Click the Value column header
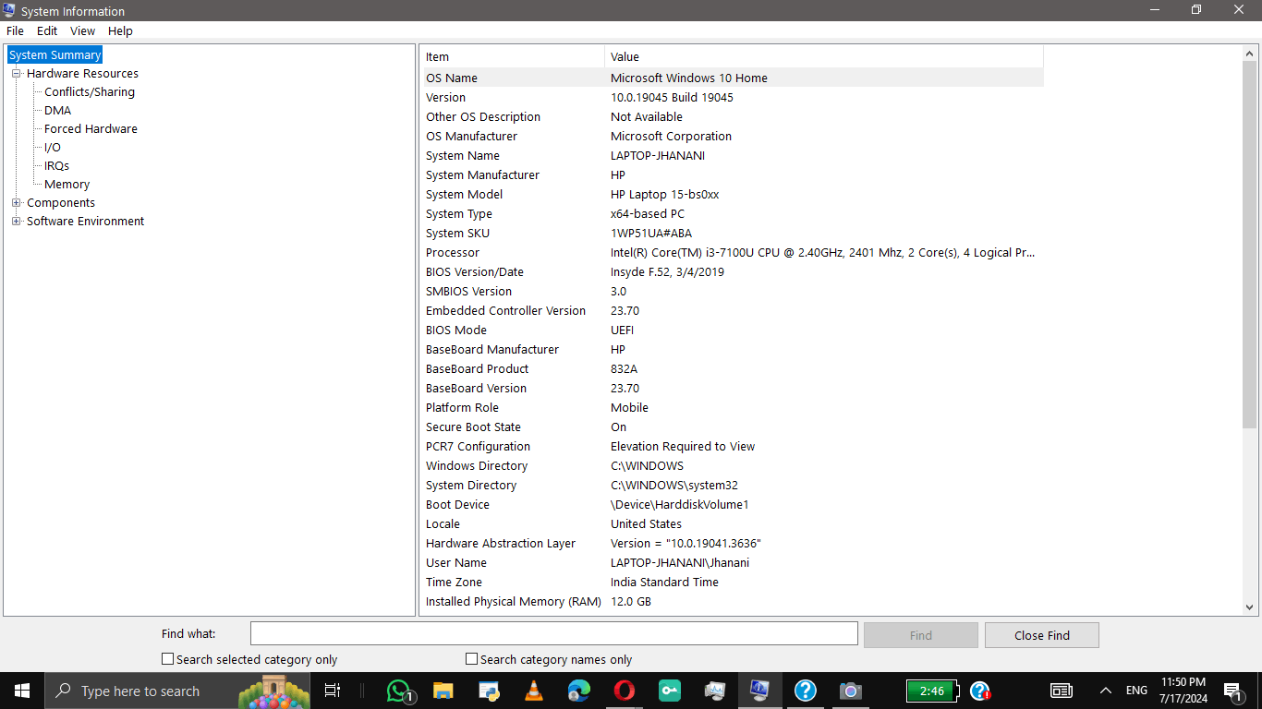The width and height of the screenshot is (1262, 709). [x=824, y=56]
